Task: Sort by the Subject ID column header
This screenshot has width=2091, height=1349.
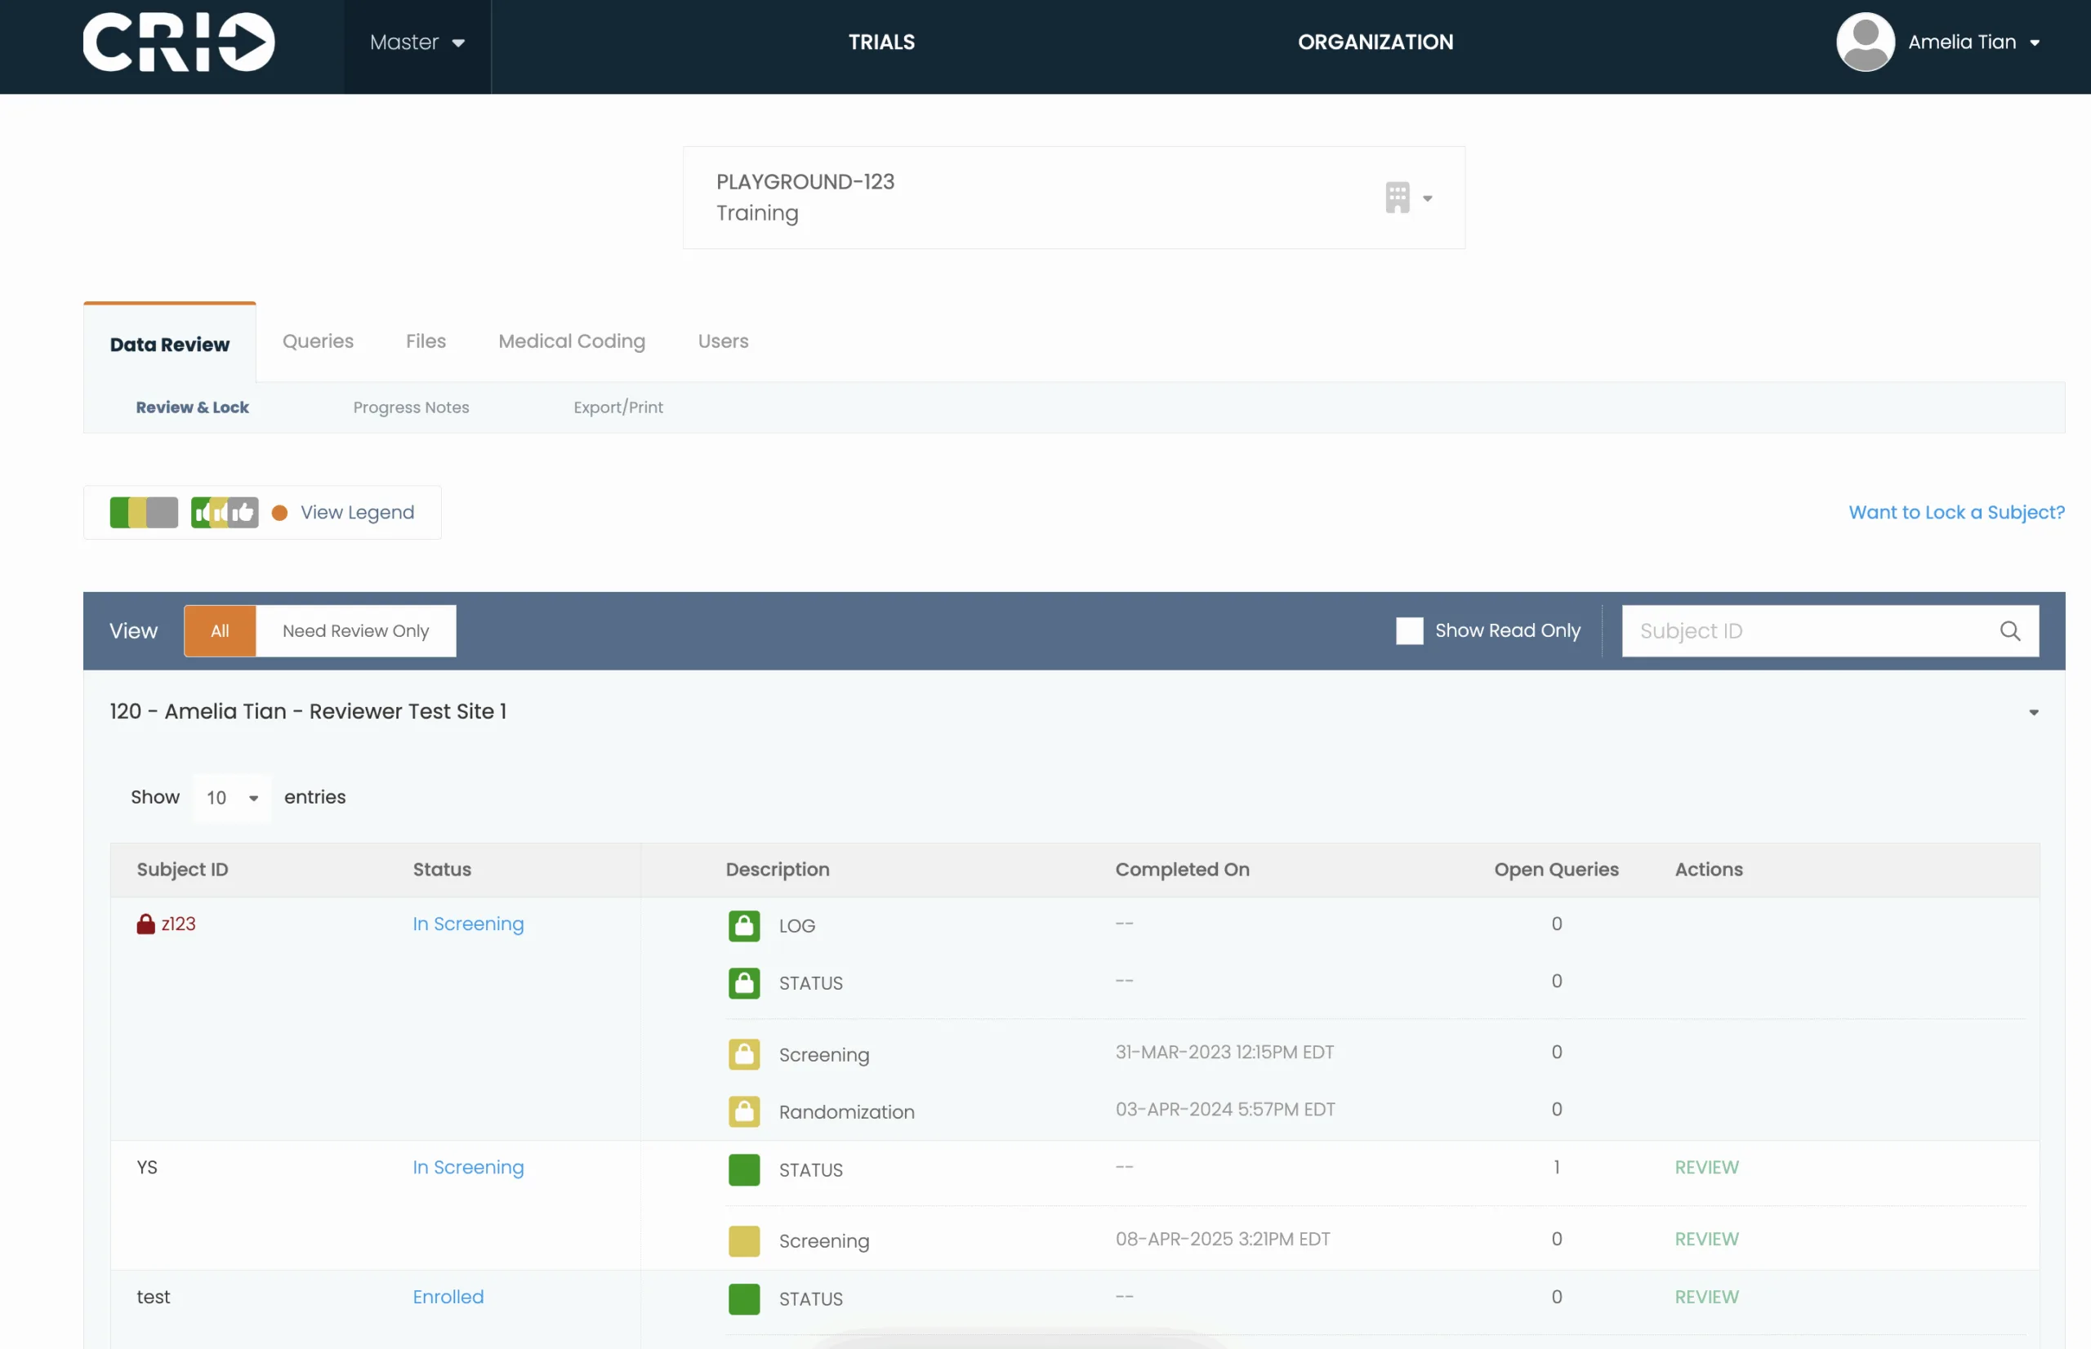Action: 182,870
